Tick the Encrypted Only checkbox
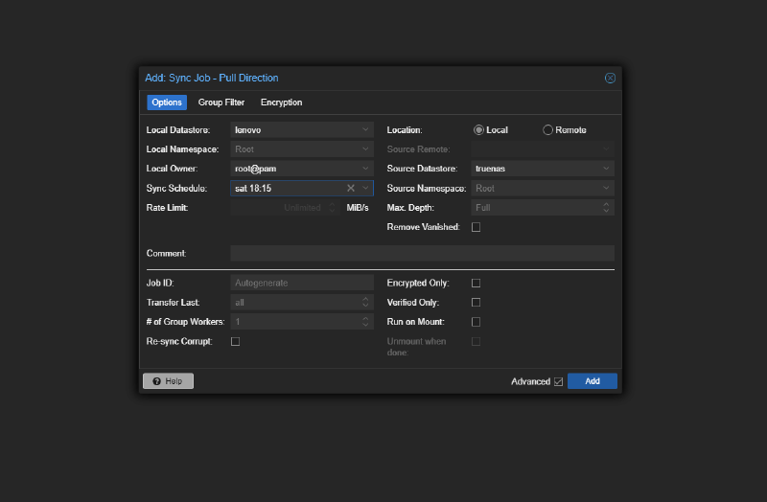This screenshot has width=767, height=502. tap(476, 283)
